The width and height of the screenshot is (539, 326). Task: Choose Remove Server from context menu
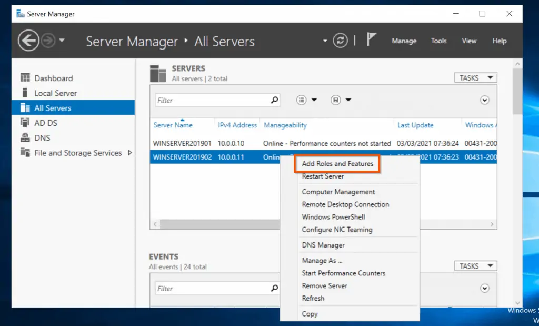(x=324, y=286)
